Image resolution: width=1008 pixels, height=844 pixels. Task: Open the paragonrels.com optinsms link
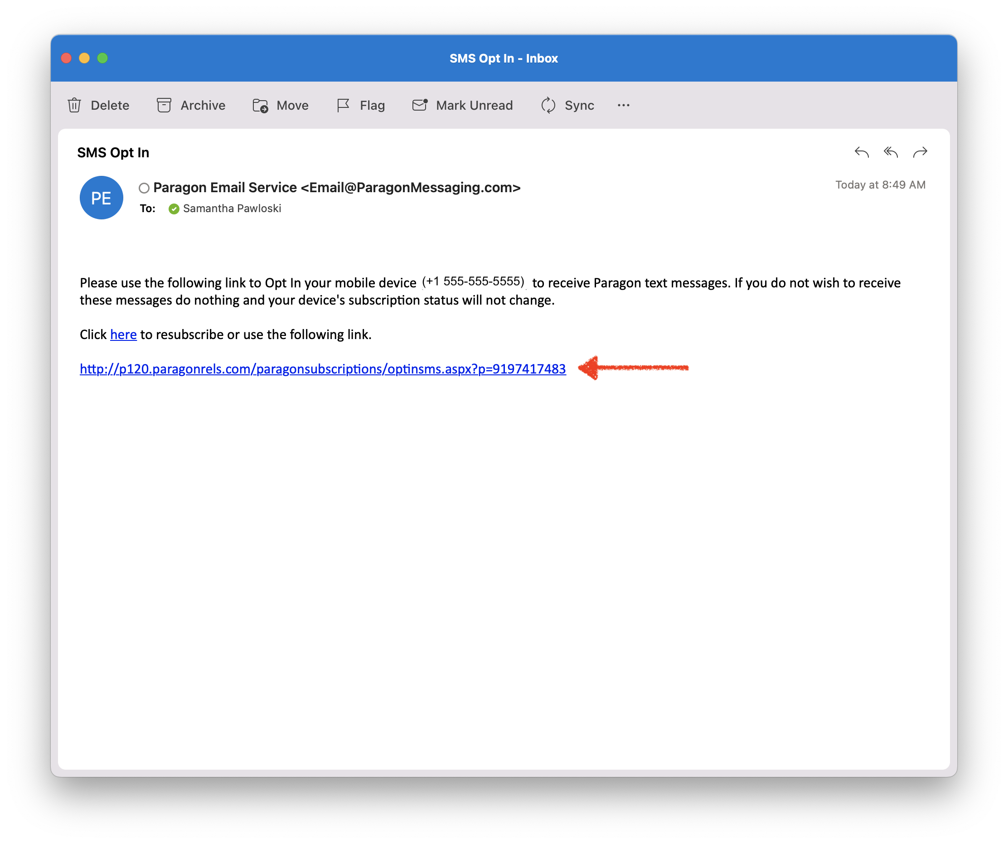323,369
